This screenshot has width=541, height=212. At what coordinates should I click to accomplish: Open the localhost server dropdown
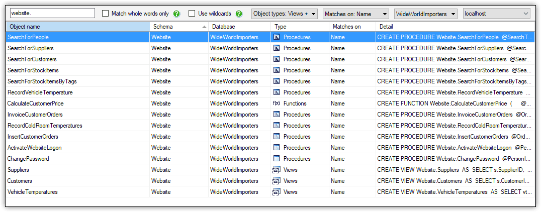point(496,14)
